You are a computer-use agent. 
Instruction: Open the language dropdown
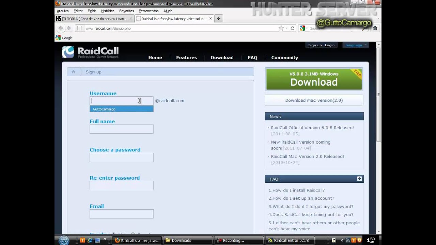coord(356,45)
